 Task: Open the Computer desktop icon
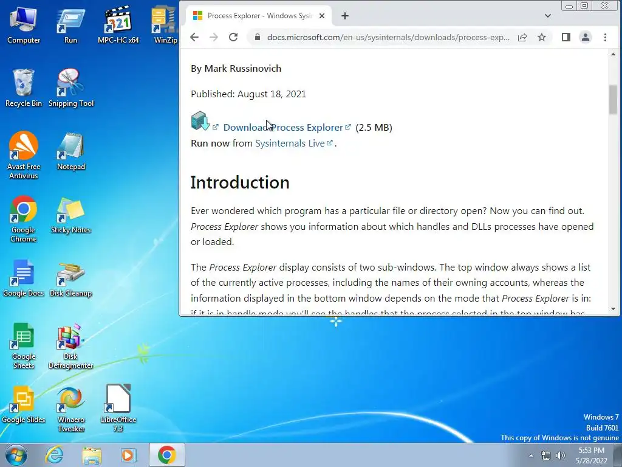click(24, 25)
